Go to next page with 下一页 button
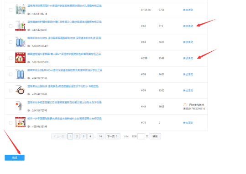 point(113,136)
